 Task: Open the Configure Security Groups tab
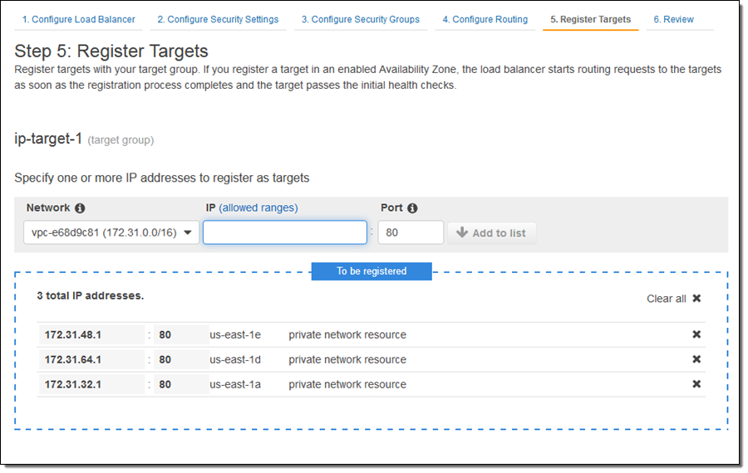(360, 19)
